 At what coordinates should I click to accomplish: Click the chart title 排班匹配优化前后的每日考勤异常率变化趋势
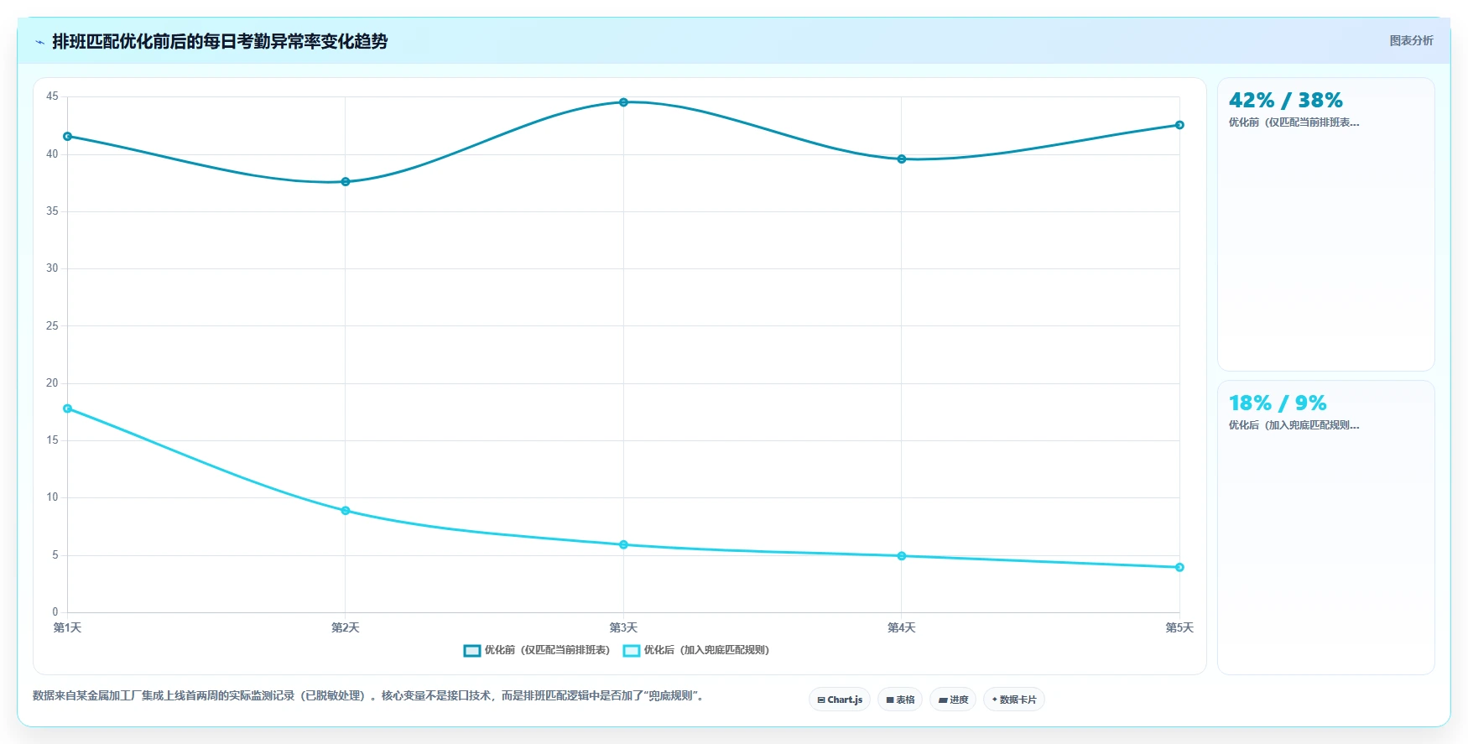[x=220, y=41]
